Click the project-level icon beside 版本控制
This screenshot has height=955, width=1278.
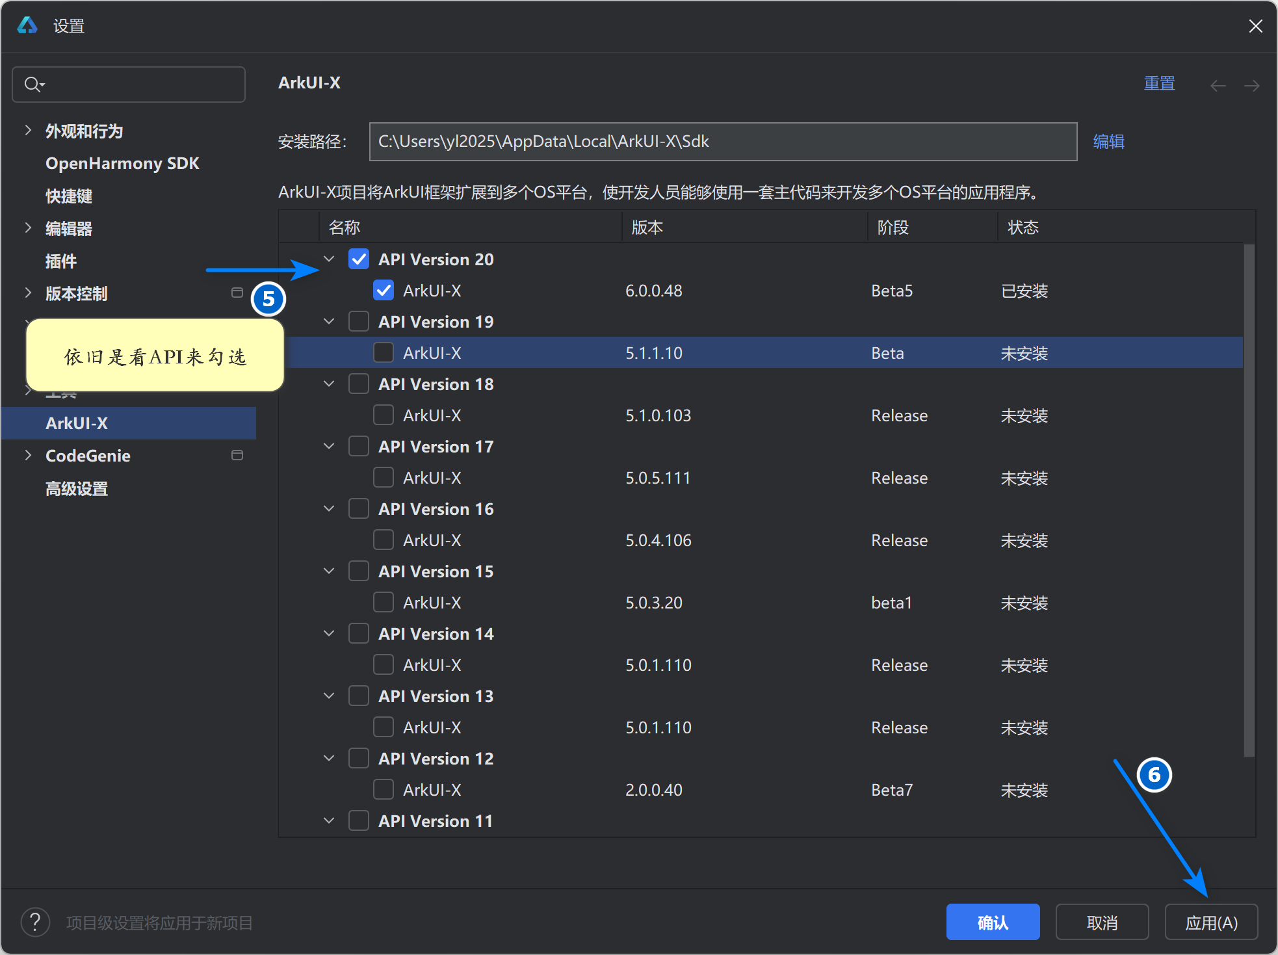coord(237,293)
